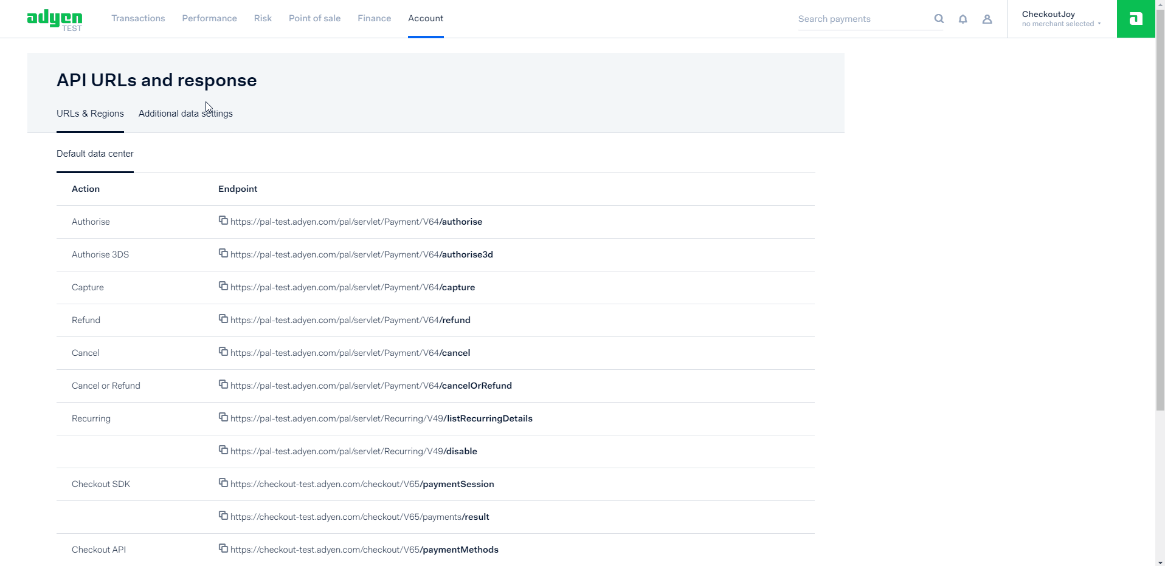Click the listRecurringDetails endpoint URL text

(x=381, y=418)
